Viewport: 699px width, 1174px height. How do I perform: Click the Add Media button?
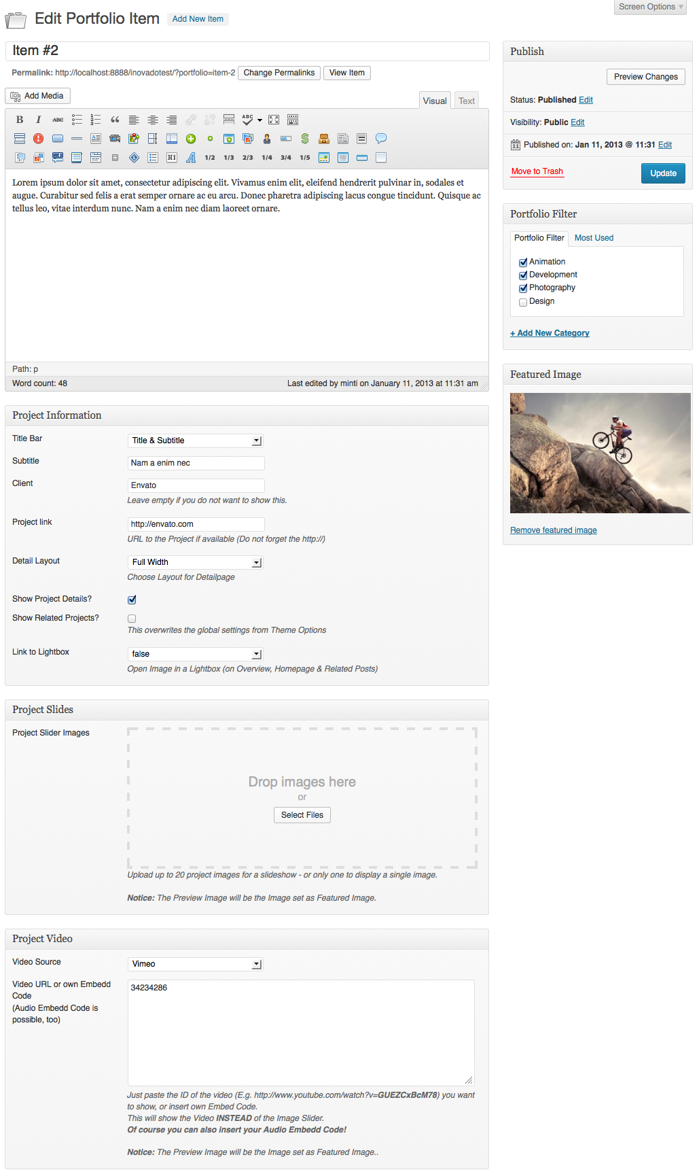tap(38, 96)
